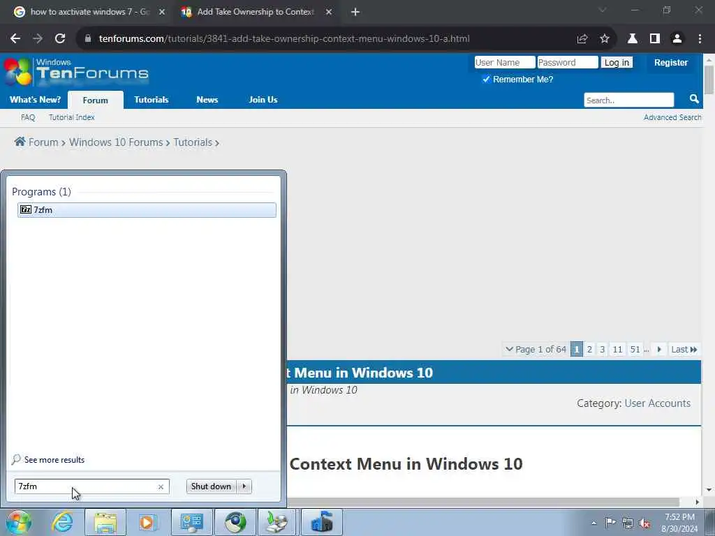
Task: Open Chrome tab search chevron
Action: [603, 10]
